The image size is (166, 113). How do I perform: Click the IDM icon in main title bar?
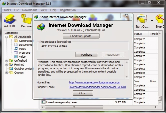pos(4,4)
